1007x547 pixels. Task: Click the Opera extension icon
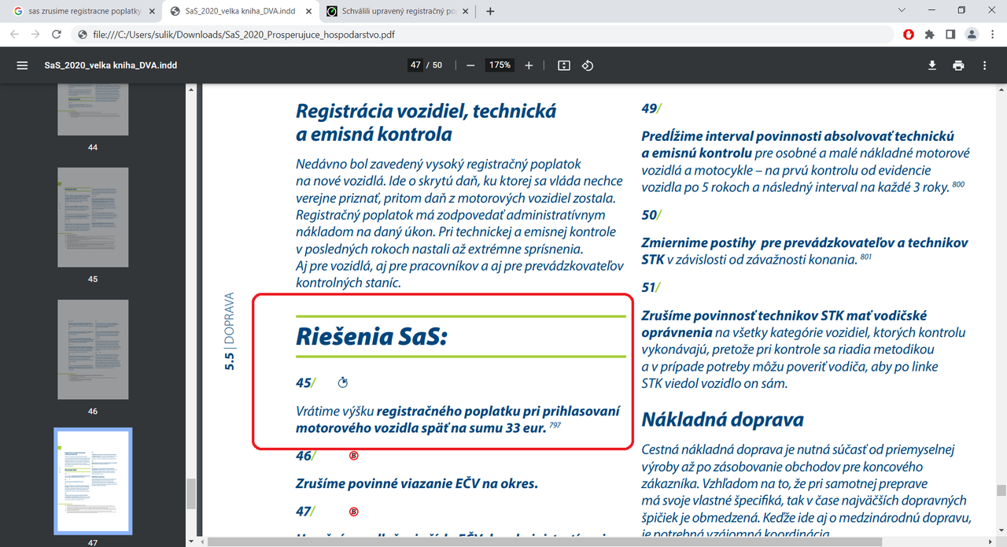[909, 35]
